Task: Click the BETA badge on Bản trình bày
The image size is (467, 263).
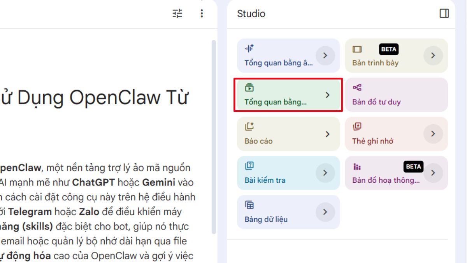Action: click(x=389, y=49)
